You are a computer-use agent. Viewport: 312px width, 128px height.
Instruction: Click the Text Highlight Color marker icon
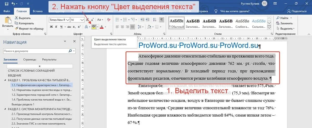[x=94, y=27]
